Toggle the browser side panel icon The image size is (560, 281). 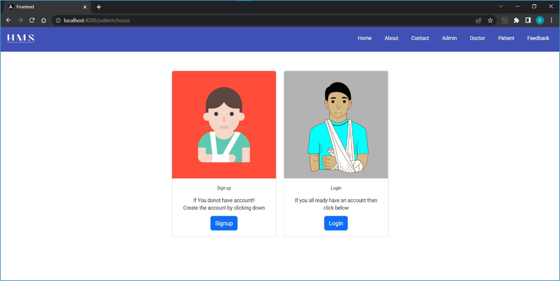coord(528,20)
